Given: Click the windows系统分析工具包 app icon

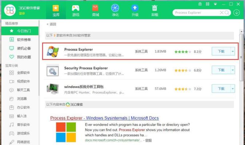Looking at the screenshot, I should [53, 89].
